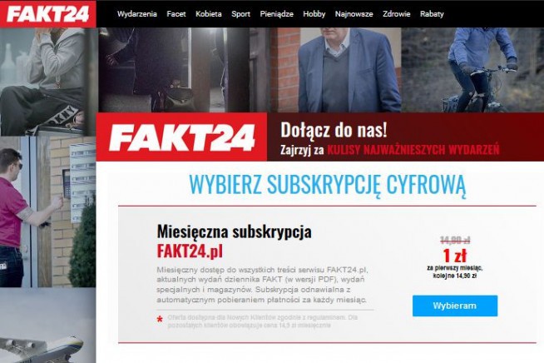Open the Facet section
This screenshot has width=544, height=363.
pos(176,14)
